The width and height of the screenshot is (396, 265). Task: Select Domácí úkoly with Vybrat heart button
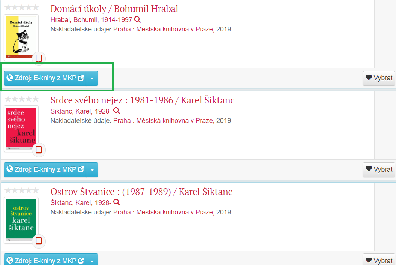(379, 78)
